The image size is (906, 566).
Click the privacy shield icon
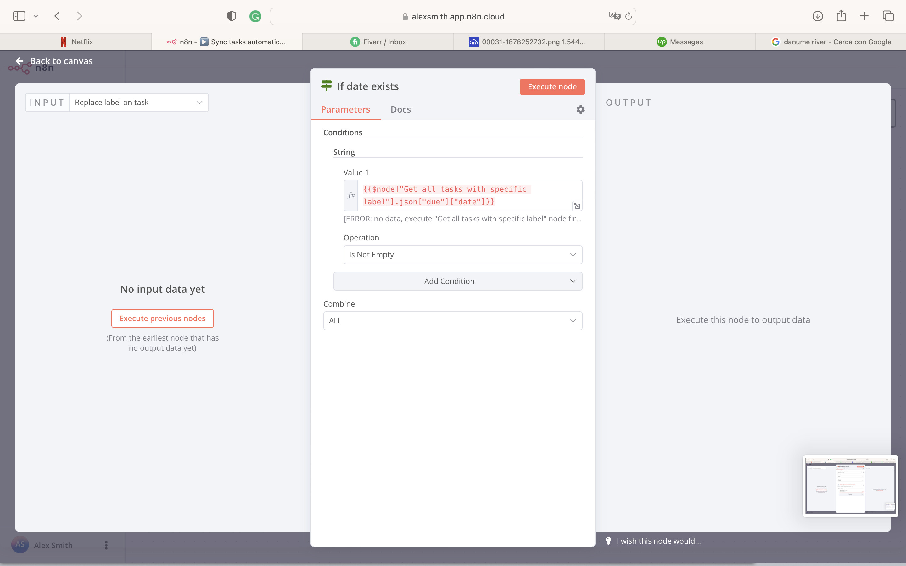(x=231, y=16)
